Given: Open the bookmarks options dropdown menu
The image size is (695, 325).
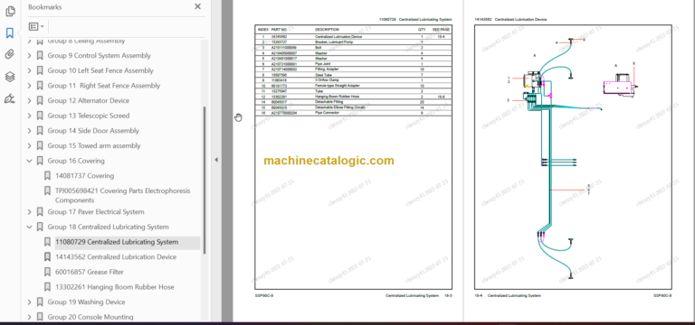Looking at the screenshot, I should click(36, 26).
